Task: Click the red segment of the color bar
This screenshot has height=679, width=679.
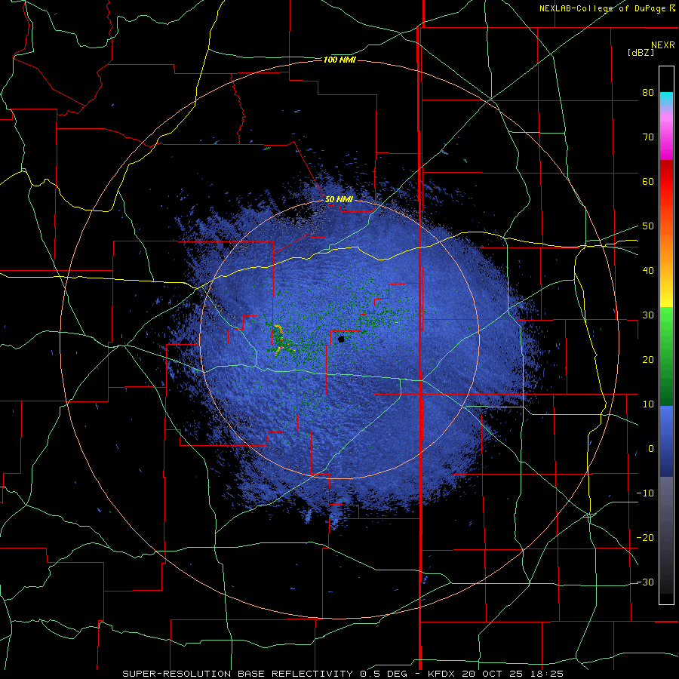Action: coord(666,182)
